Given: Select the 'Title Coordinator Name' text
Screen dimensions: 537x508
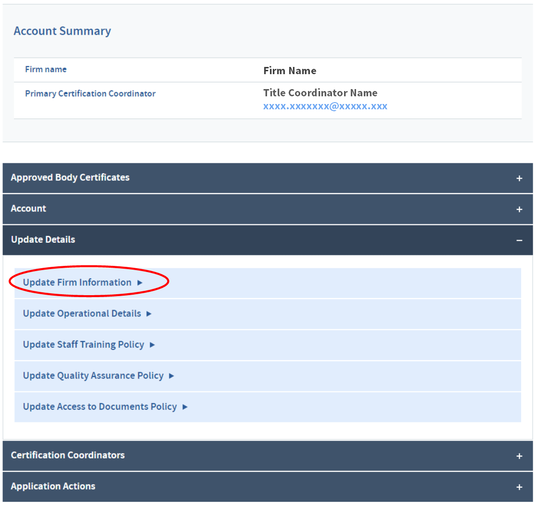Looking at the screenshot, I should [x=320, y=93].
